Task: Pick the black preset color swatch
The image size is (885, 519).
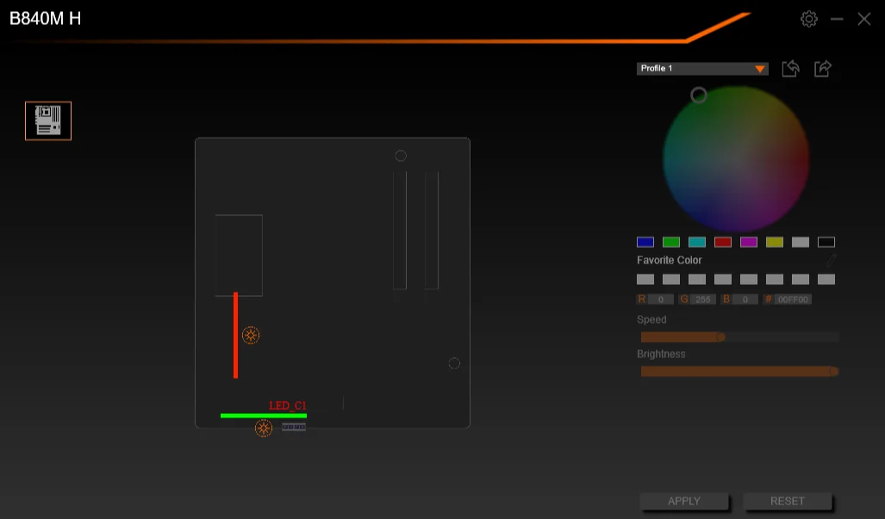Action: point(826,242)
